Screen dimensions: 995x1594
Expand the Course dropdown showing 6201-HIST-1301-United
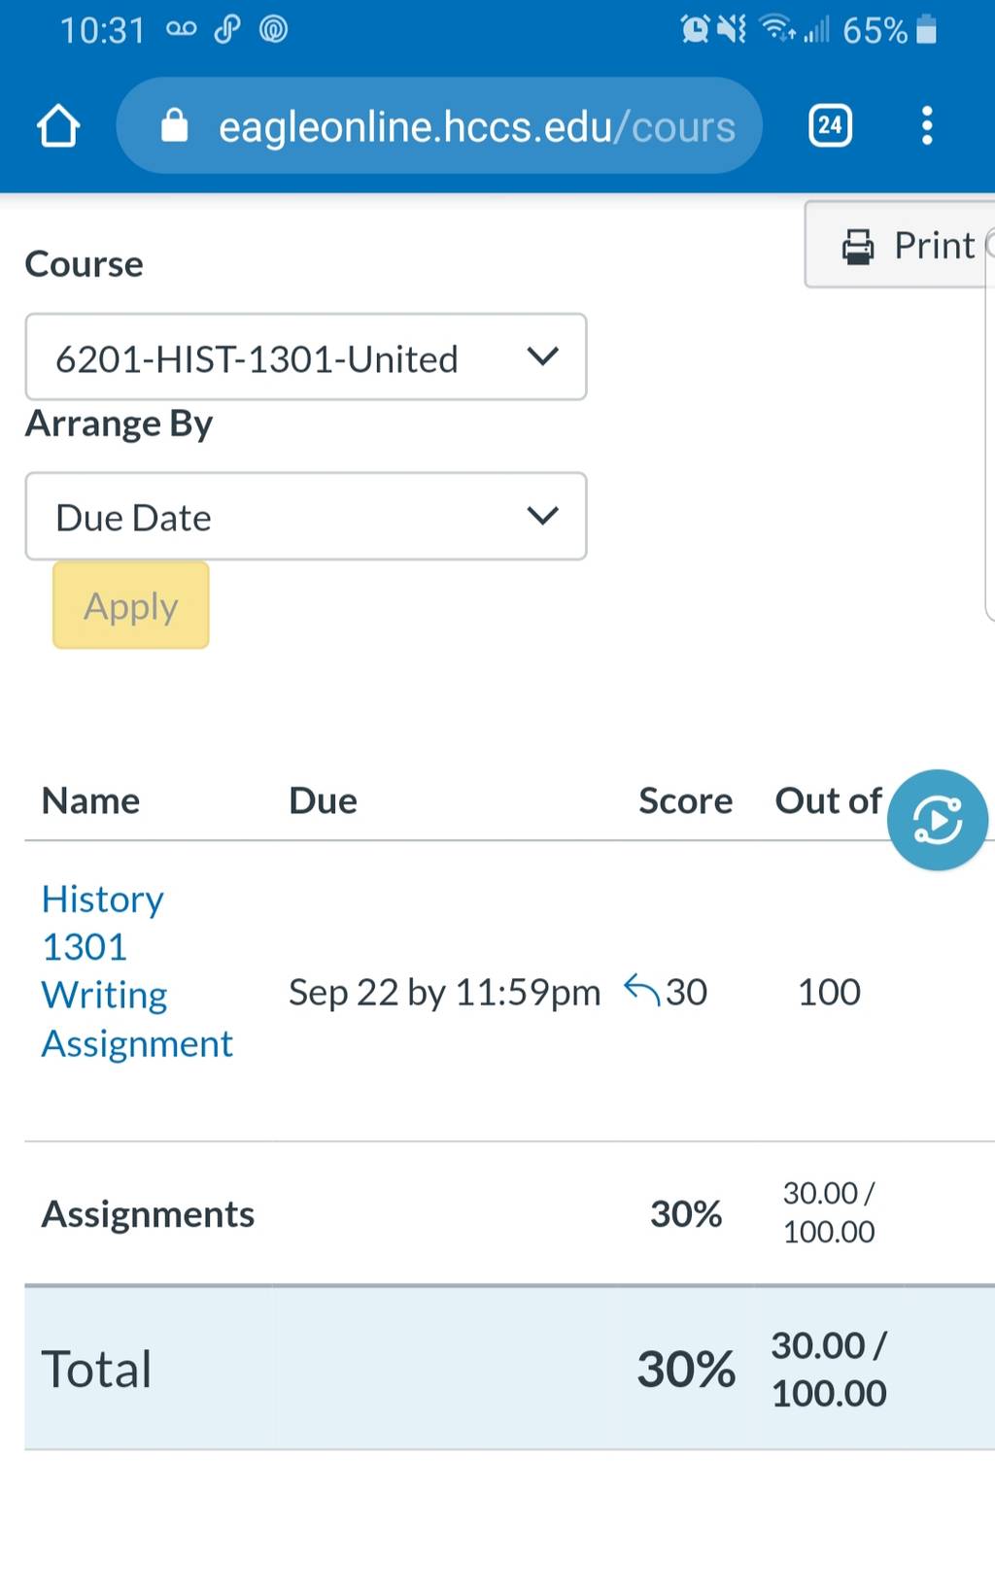pos(306,356)
